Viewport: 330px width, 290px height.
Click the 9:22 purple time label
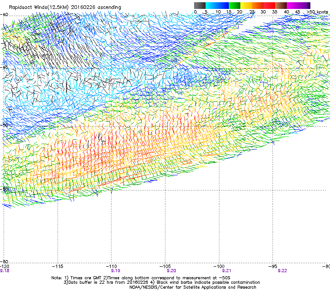(x=282, y=271)
